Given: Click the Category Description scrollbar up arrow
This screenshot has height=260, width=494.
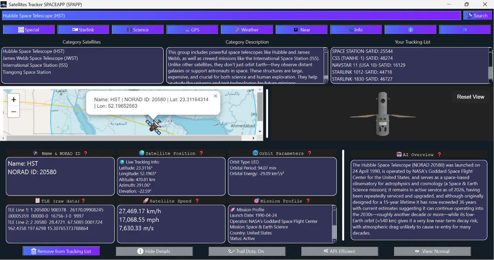Looking at the screenshot, I should click(326, 51).
